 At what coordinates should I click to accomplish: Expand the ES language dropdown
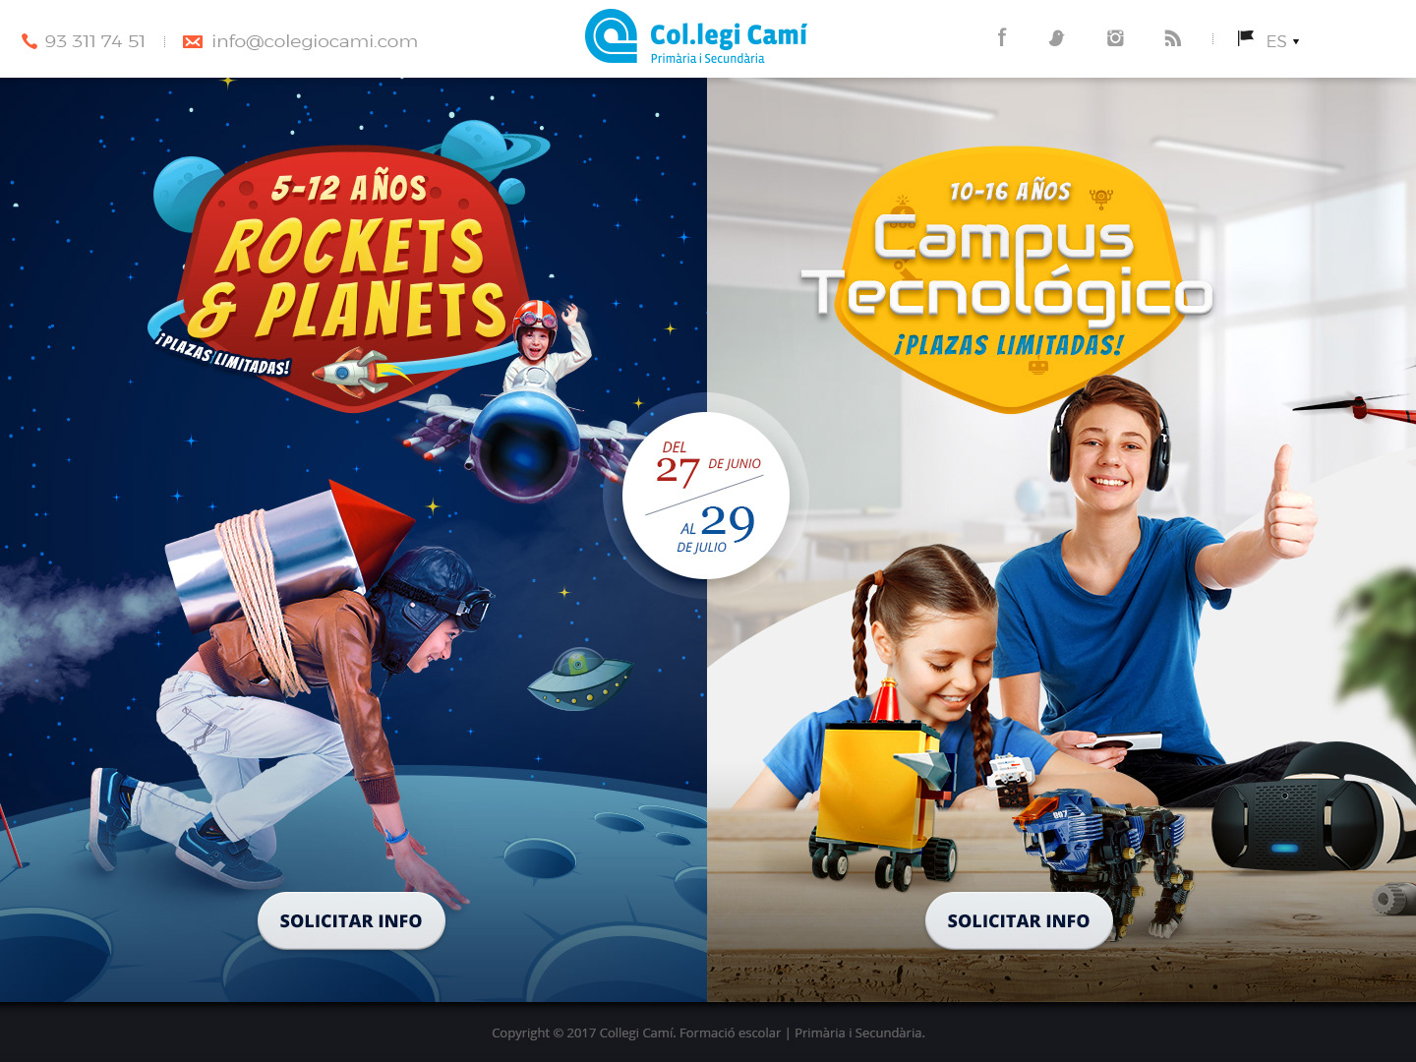(1282, 41)
